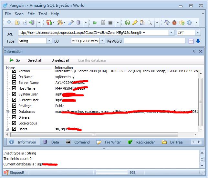Click the red and green cube toolbar icon
This screenshot has width=208, height=178.
49,23
